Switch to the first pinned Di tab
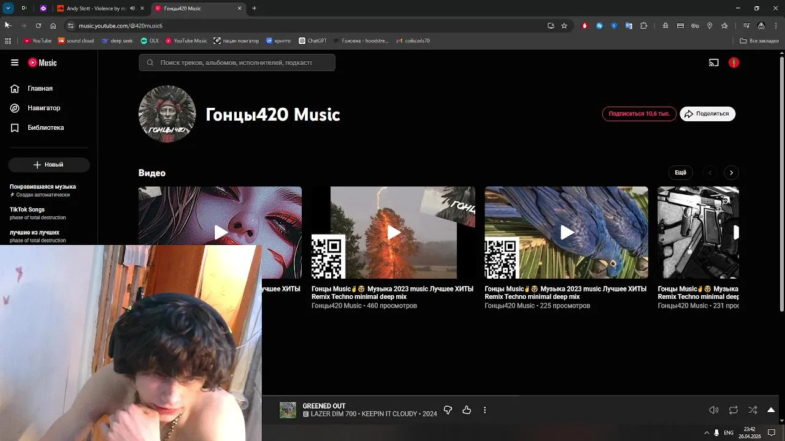This screenshot has height=441, width=785. point(24,9)
